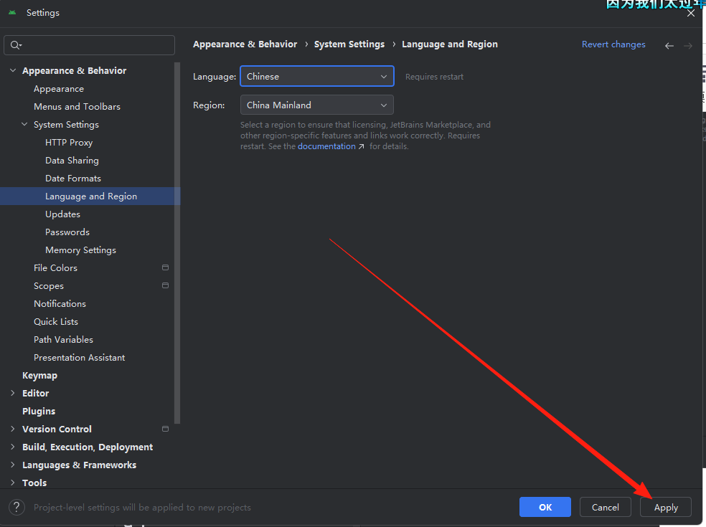
Task: Click the Apply button
Action: pyautogui.click(x=666, y=507)
